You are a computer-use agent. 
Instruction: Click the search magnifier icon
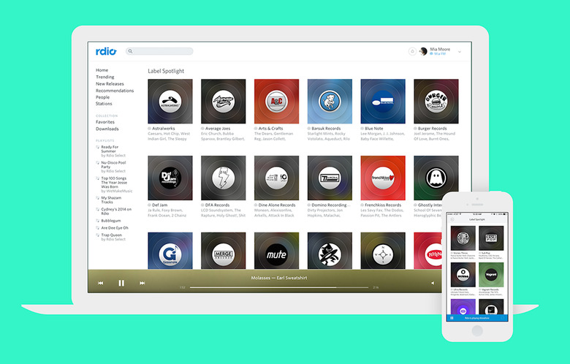[x=130, y=52]
